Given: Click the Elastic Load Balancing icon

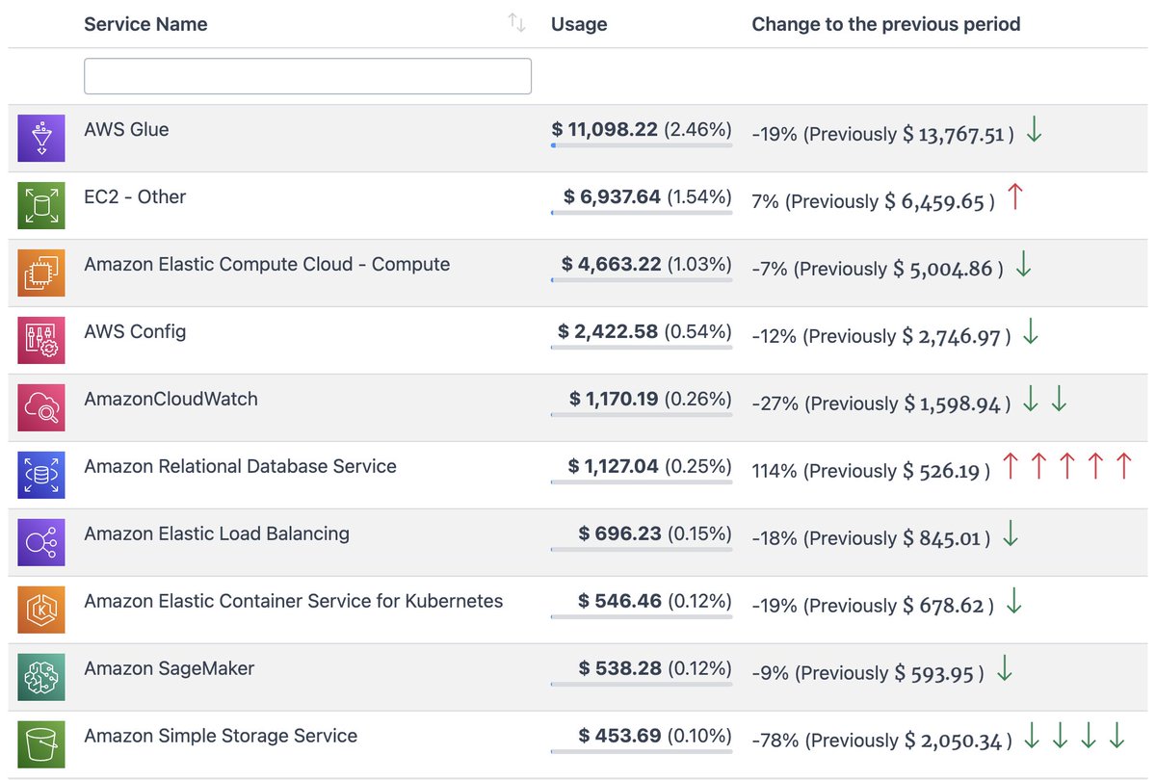Looking at the screenshot, I should (x=40, y=542).
